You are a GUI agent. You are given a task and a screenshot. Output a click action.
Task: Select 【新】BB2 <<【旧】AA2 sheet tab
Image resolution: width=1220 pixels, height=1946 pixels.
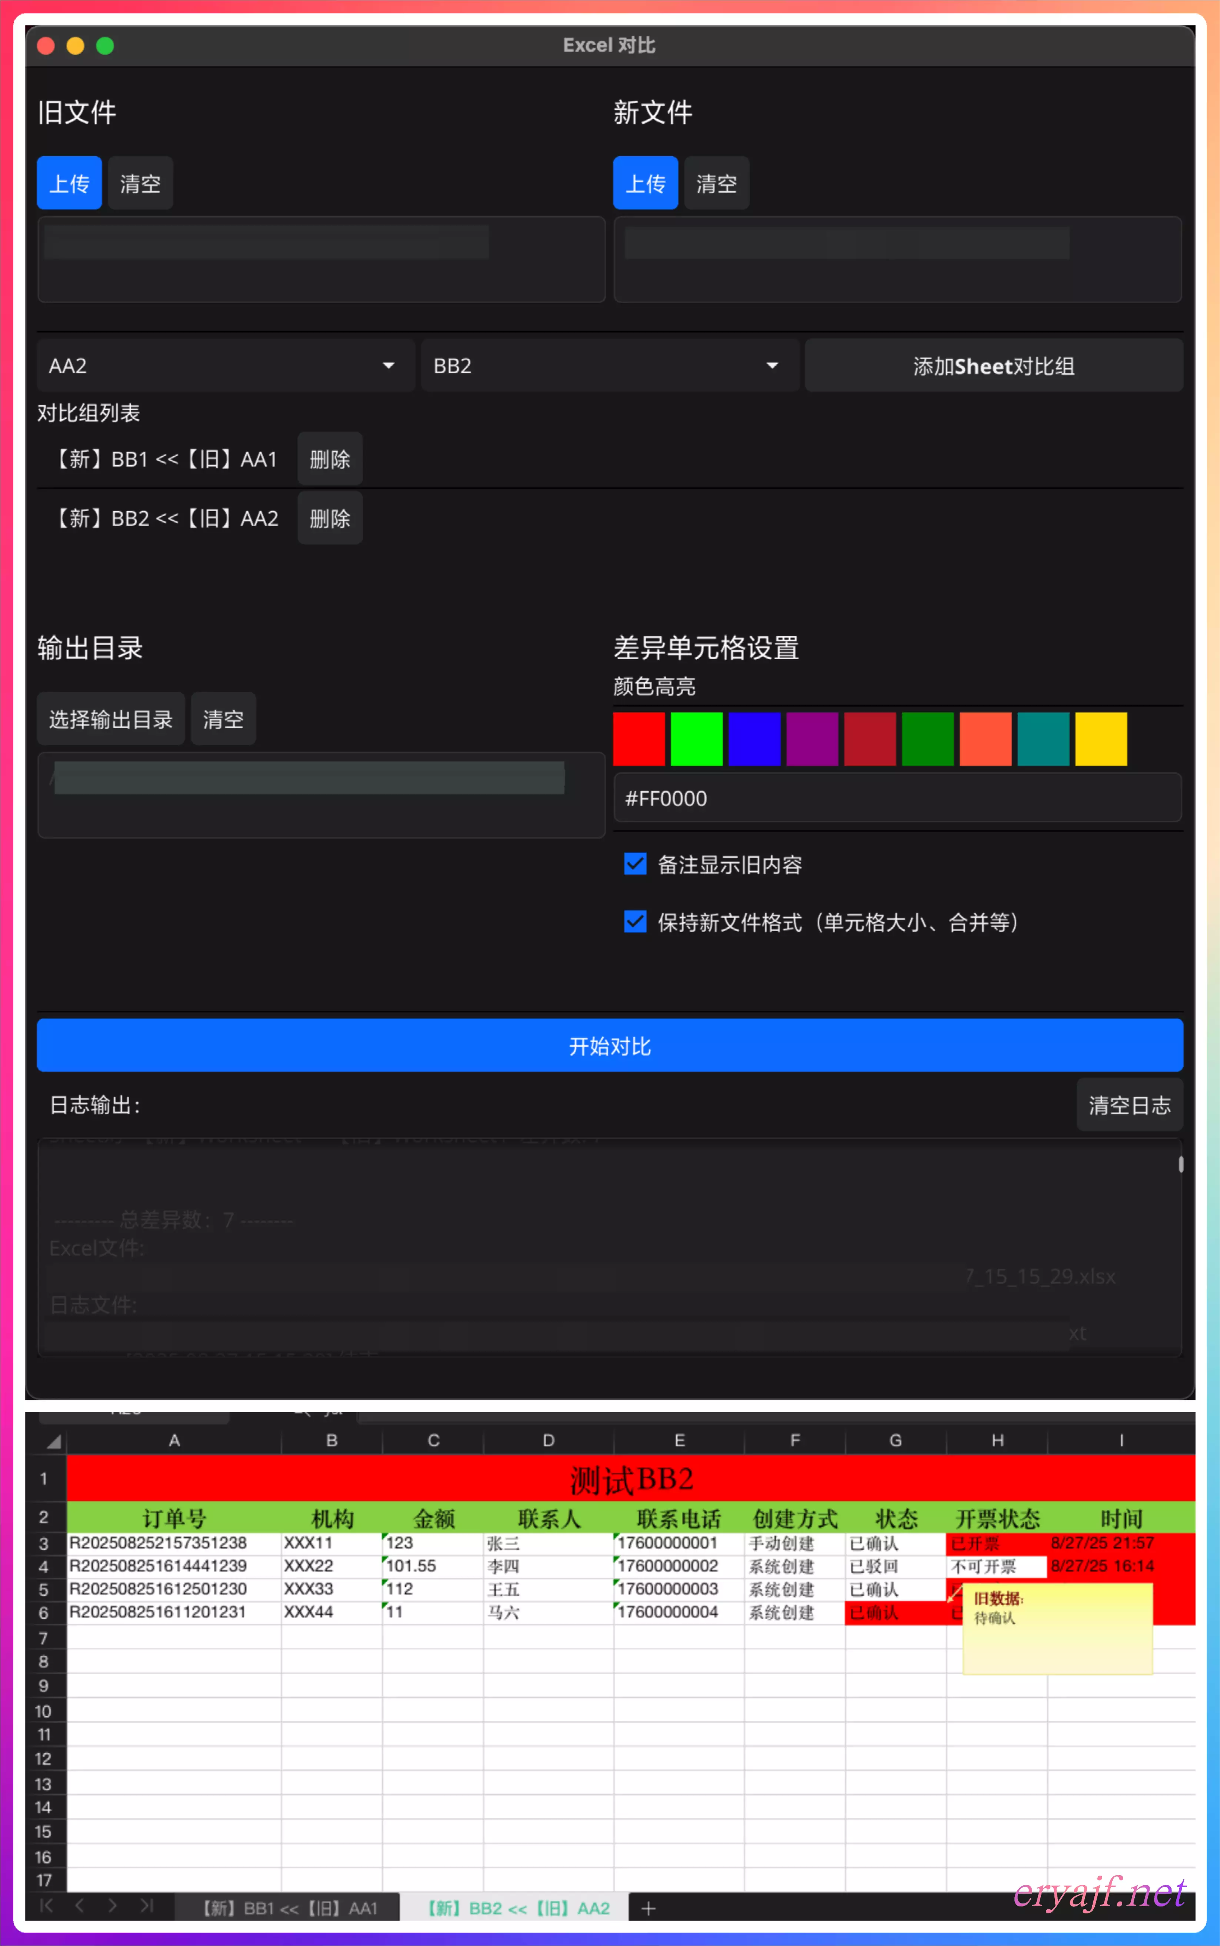(517, 1908)
